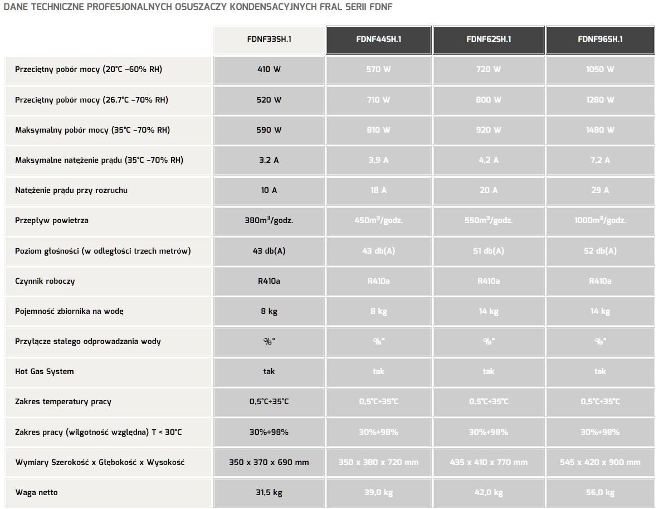Click the 31,5 kg net weight cell
659x509 pixels.
click(x=269, y=492)
